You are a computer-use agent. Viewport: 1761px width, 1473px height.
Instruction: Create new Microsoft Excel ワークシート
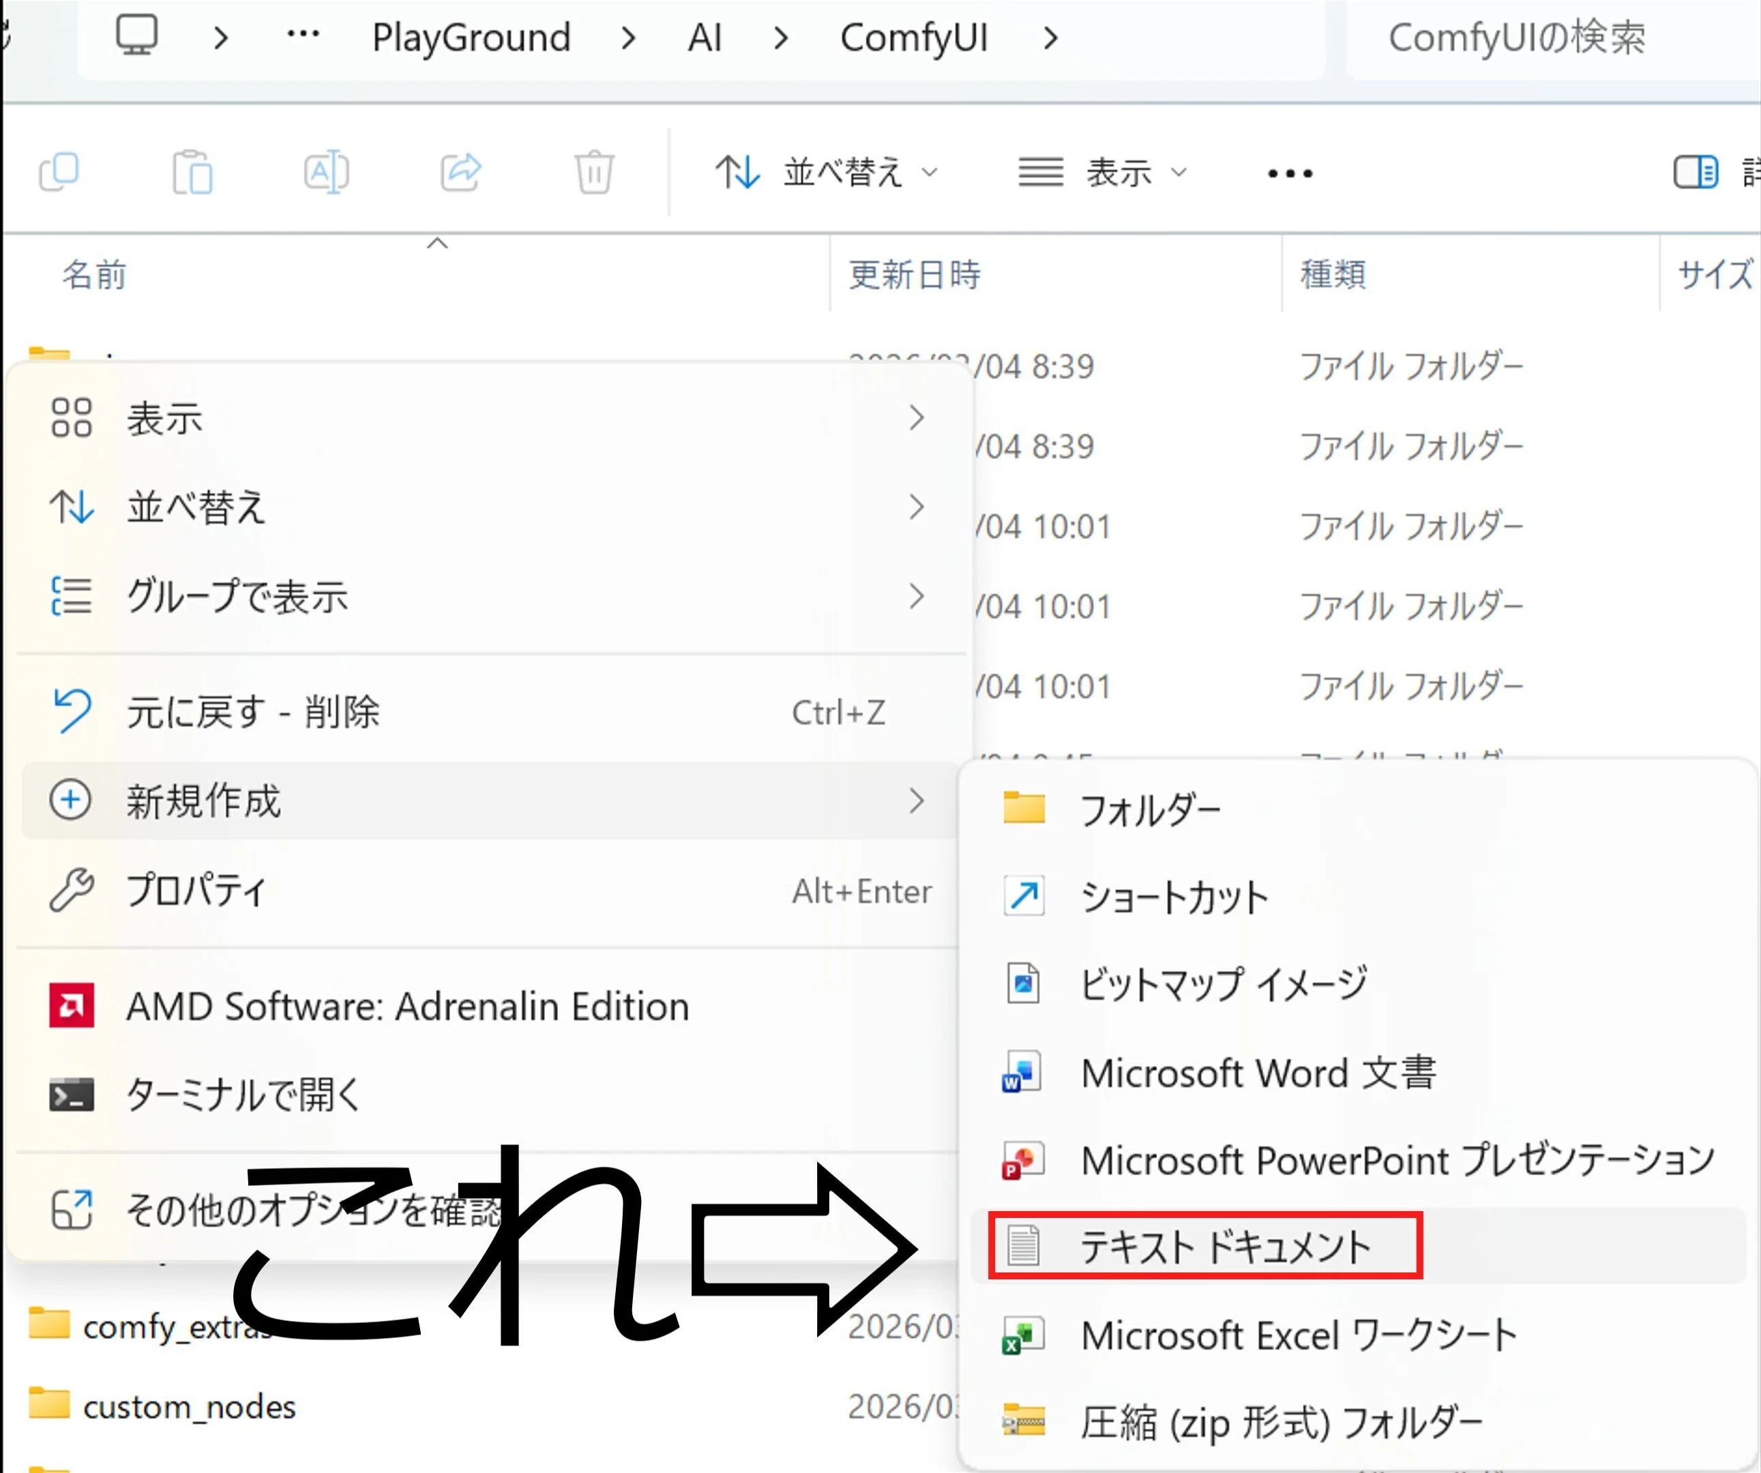point(1359,1335)
